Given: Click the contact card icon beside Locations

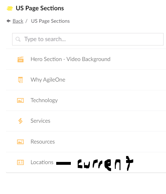Looking at the screenshot, I should pyautogui.click(x=21, y=162).
